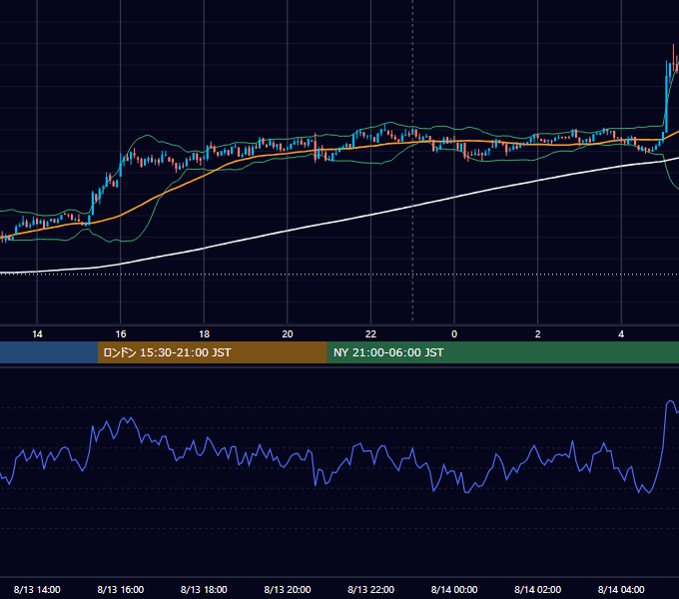Screen dimensions: 679x599
Task: Click the 8/14 00:00 time label
Action: click(454, 589)
